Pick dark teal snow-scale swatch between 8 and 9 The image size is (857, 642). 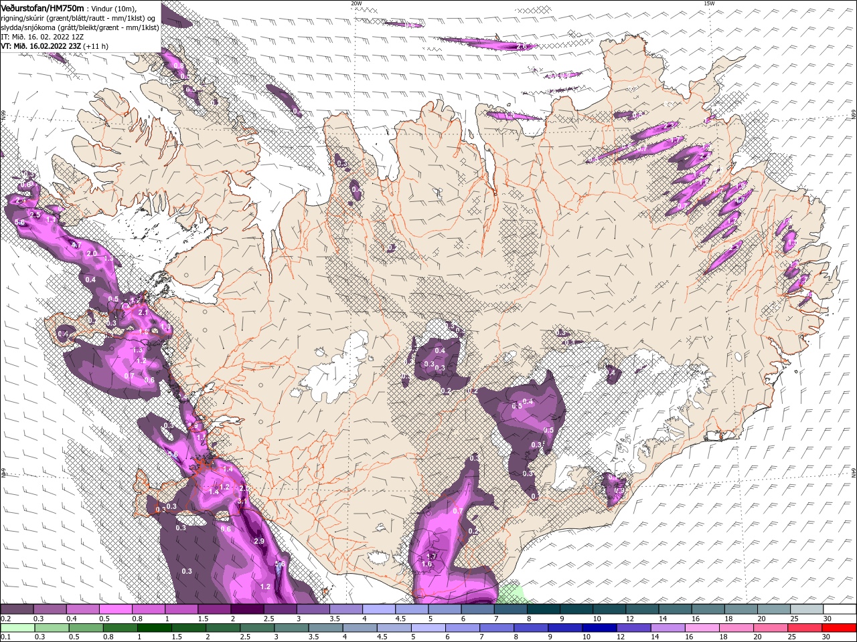543,609
